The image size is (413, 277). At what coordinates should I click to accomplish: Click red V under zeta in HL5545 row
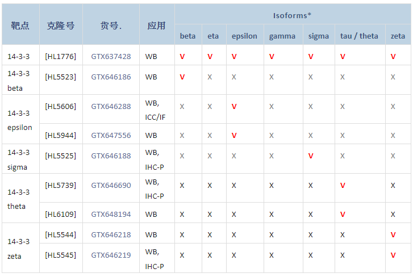coord(393,255)
